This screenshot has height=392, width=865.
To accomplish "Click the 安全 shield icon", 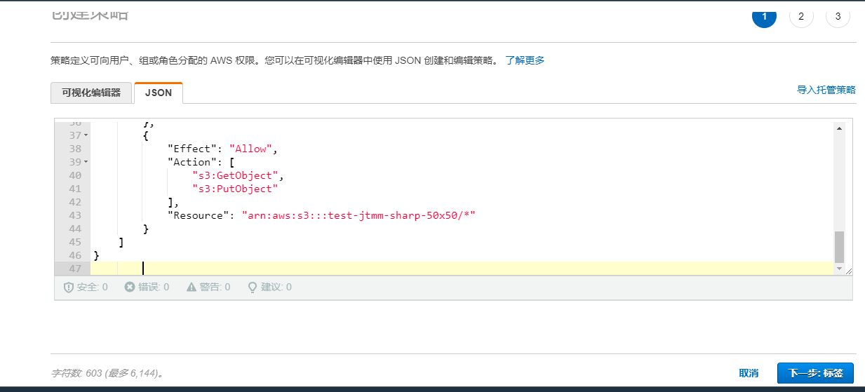I will pos(69,287).
